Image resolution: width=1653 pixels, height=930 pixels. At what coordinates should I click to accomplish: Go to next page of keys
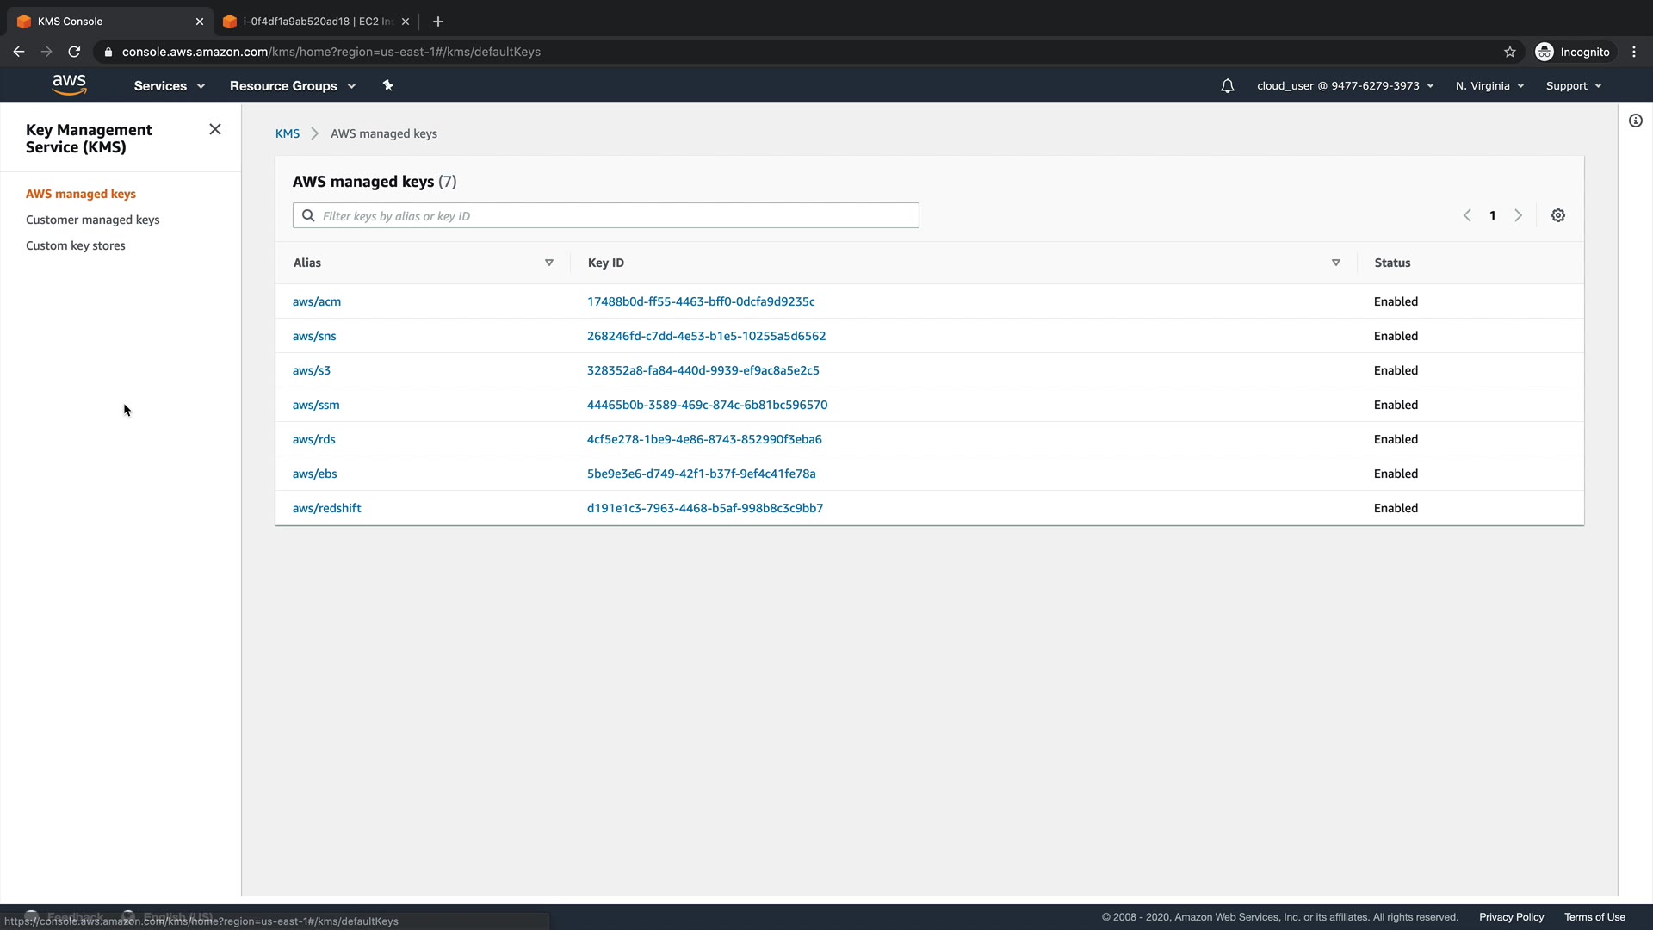click(x=1519, y=215)
